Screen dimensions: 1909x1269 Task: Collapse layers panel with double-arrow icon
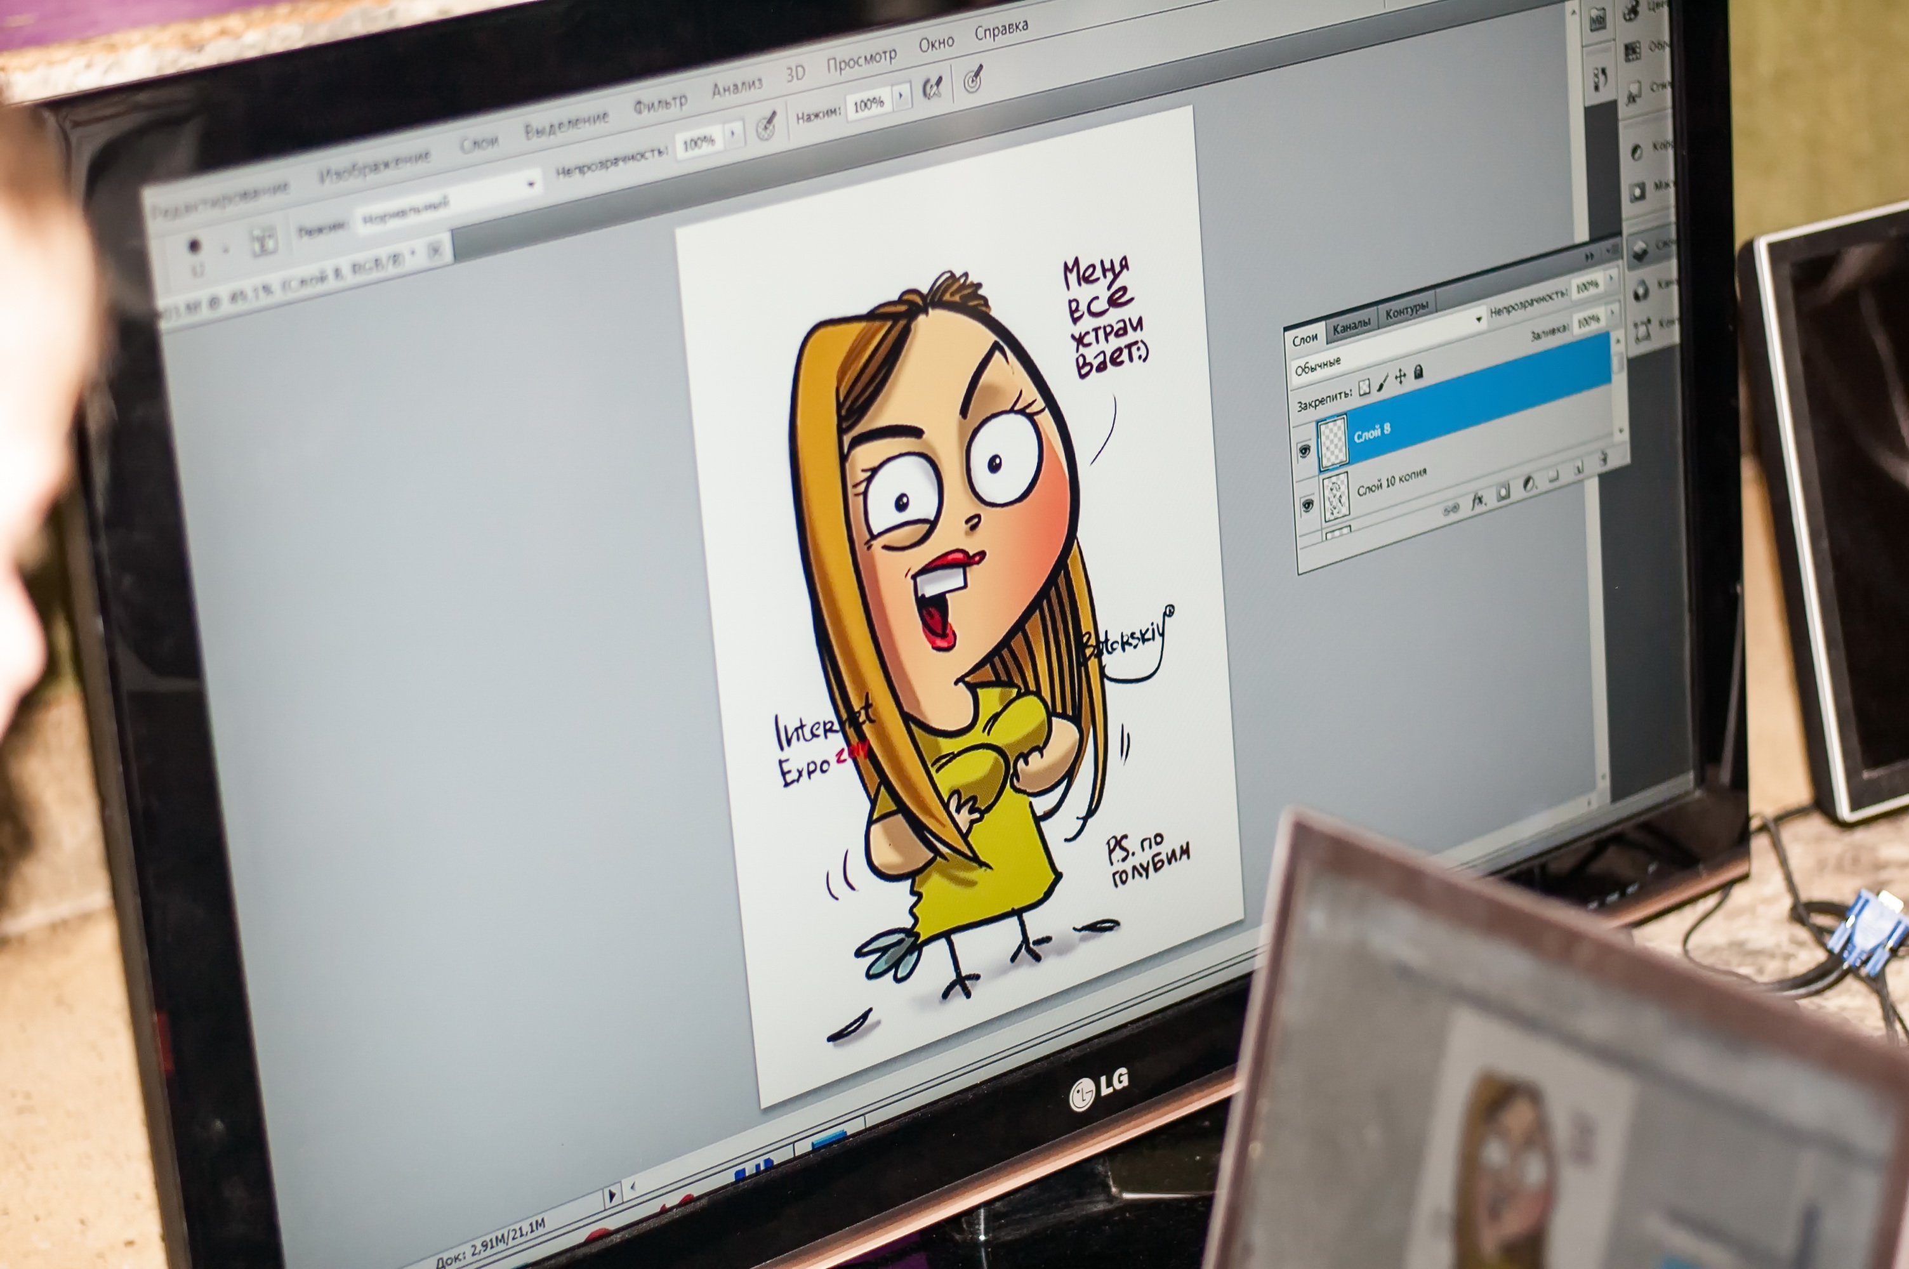[1589, 256]
